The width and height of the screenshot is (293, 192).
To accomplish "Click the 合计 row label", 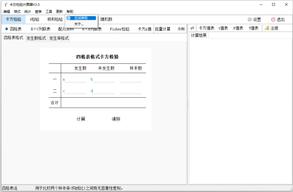I will 54,103.
